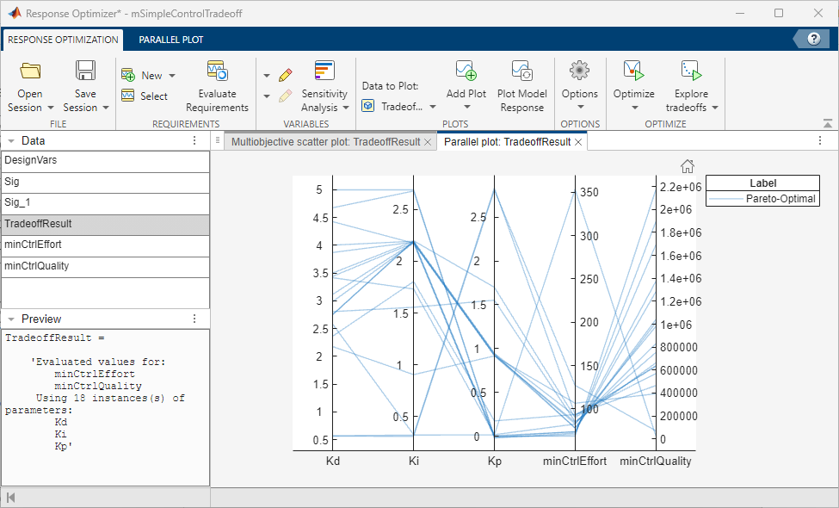This screenshot has width=839, height=508.
Task: Click the Open Session folder icon
Action: pyautogui.click(x=30, y=72)
